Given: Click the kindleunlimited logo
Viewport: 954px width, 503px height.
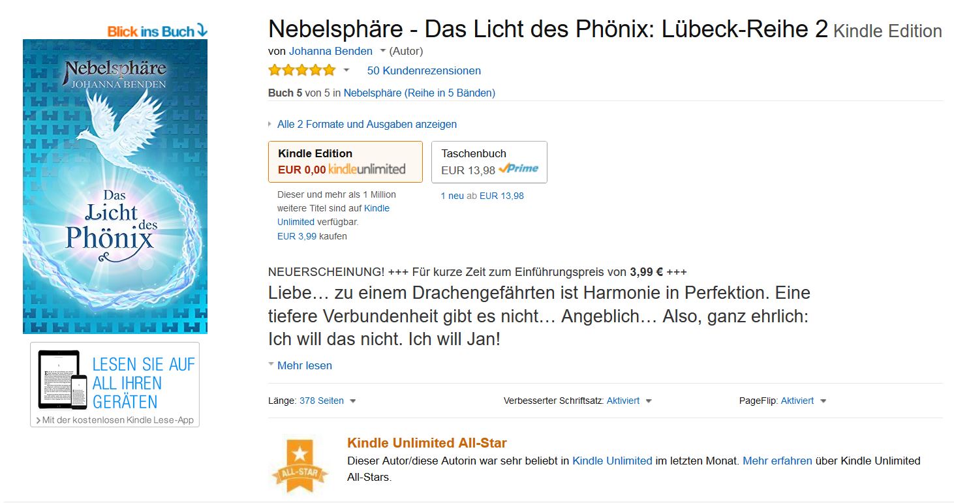Looking at the screenshot, I should [x=367, y=170].
